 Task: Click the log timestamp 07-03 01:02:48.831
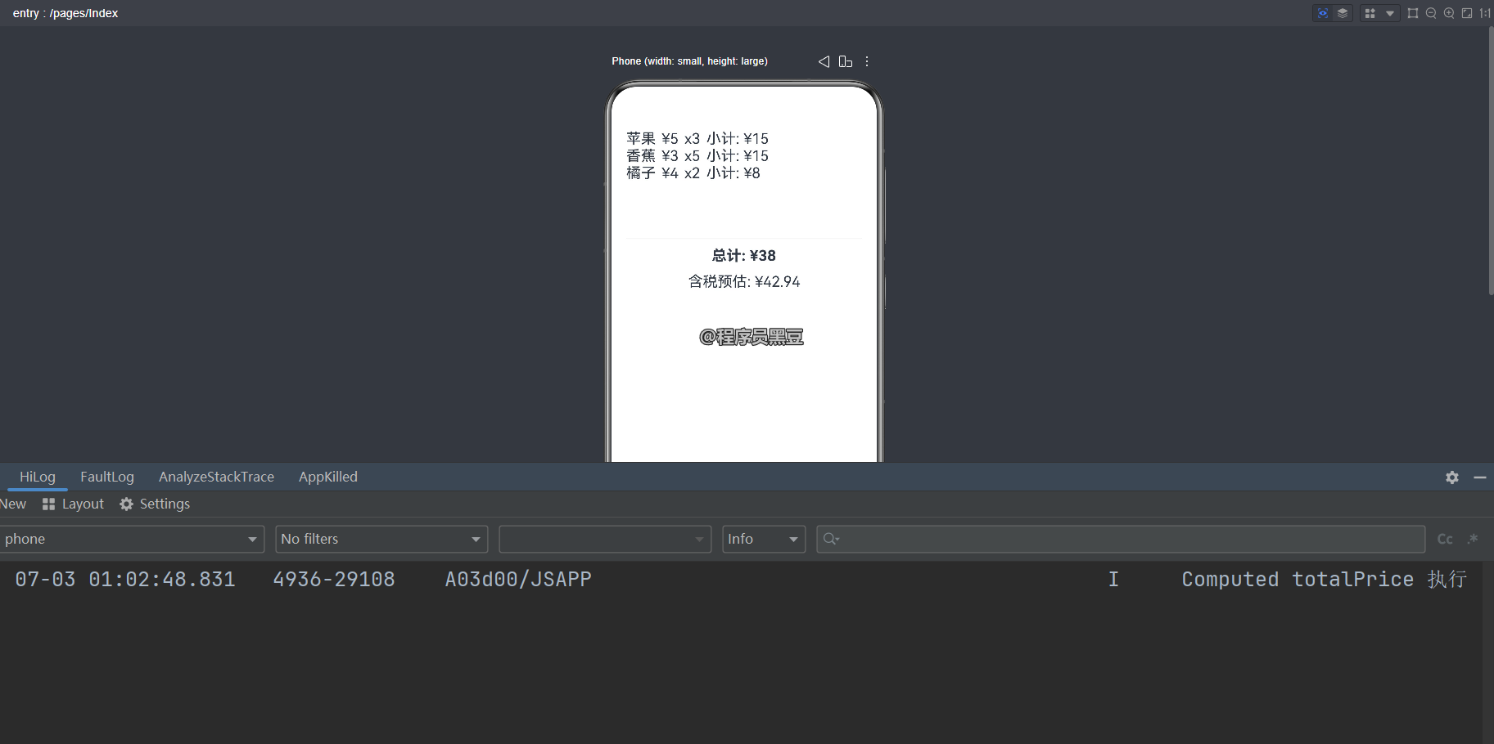coord(125,579)
